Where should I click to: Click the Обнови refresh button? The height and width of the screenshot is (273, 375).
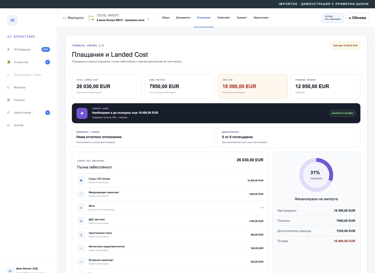tap(358, 18)
